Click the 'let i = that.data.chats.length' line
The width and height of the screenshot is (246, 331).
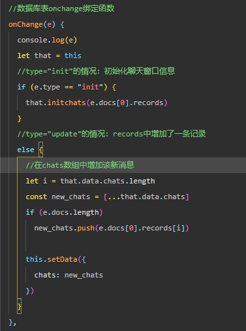click(x=90, y=181)
